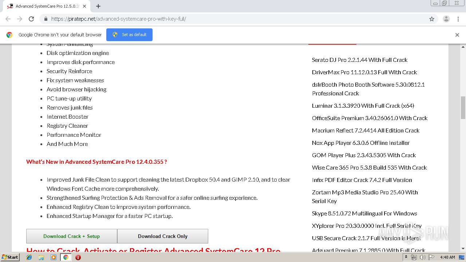Open GOM Player Plus 2.3.43.5305 link
Screen dimensions: 466x262
click(x=364, y=155)
